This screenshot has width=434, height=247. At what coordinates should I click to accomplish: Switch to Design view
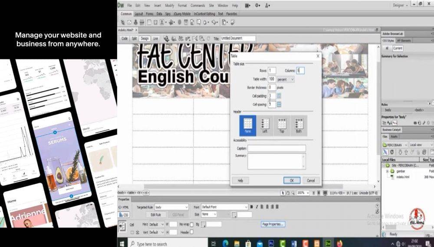(x=145, y=39)
